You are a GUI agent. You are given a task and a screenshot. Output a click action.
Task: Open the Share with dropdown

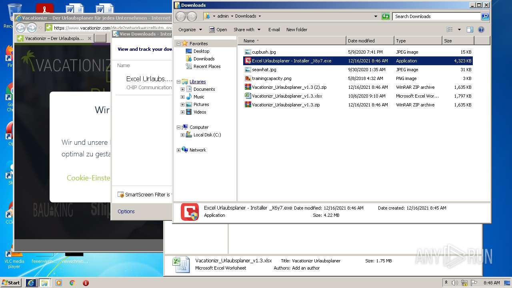247,30
